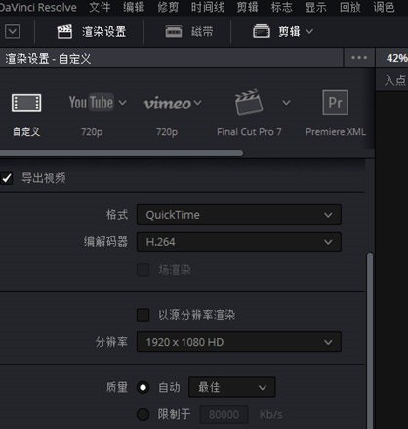Open the 编辑 menu
Image resolution: width=408 pixels, height=429 pixels.
(134, 7)
